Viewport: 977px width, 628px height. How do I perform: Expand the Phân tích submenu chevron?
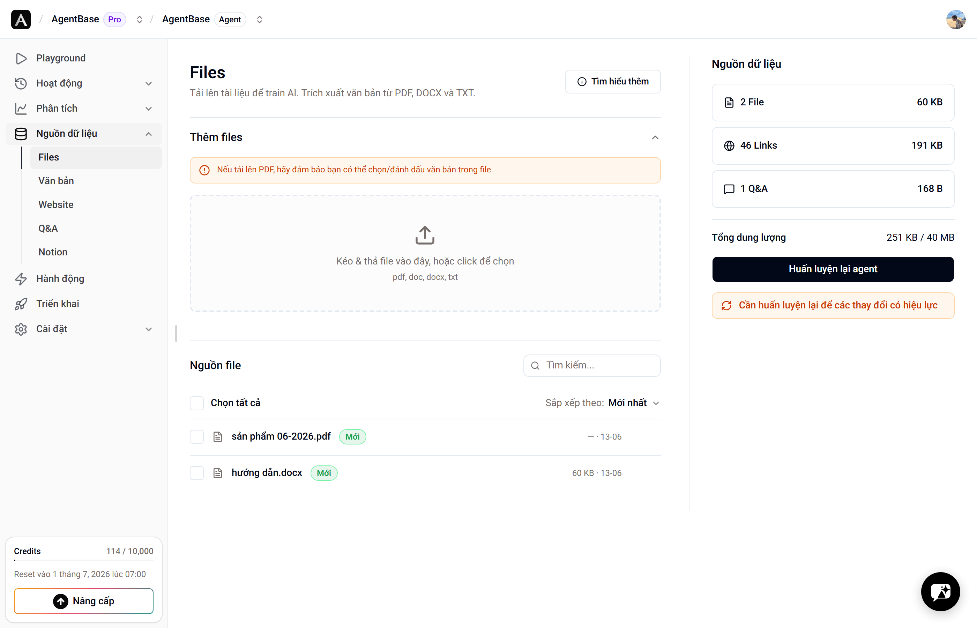point(148,109)
